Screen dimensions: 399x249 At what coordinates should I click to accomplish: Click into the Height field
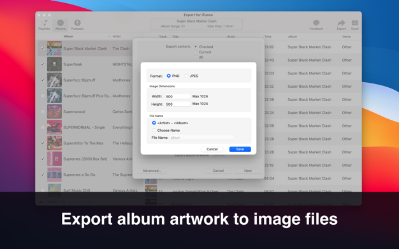click(x=178, y=104)
